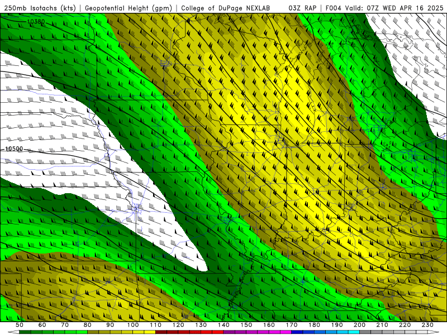The image size is (447, 335).
Task: Click the 70 value on color scale
Action: pos(65,325)
